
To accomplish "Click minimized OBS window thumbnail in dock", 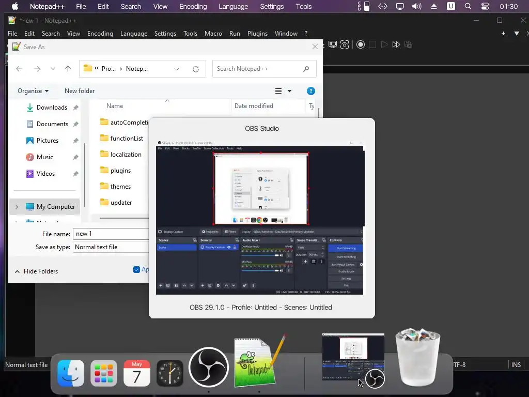I will tap(353, 357).
